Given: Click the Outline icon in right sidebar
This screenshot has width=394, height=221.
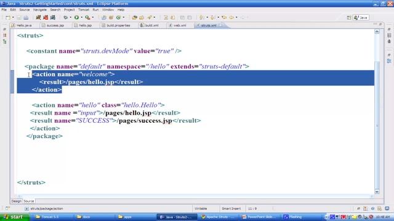Looking at the screenshot, I should (x=389, y=61).
